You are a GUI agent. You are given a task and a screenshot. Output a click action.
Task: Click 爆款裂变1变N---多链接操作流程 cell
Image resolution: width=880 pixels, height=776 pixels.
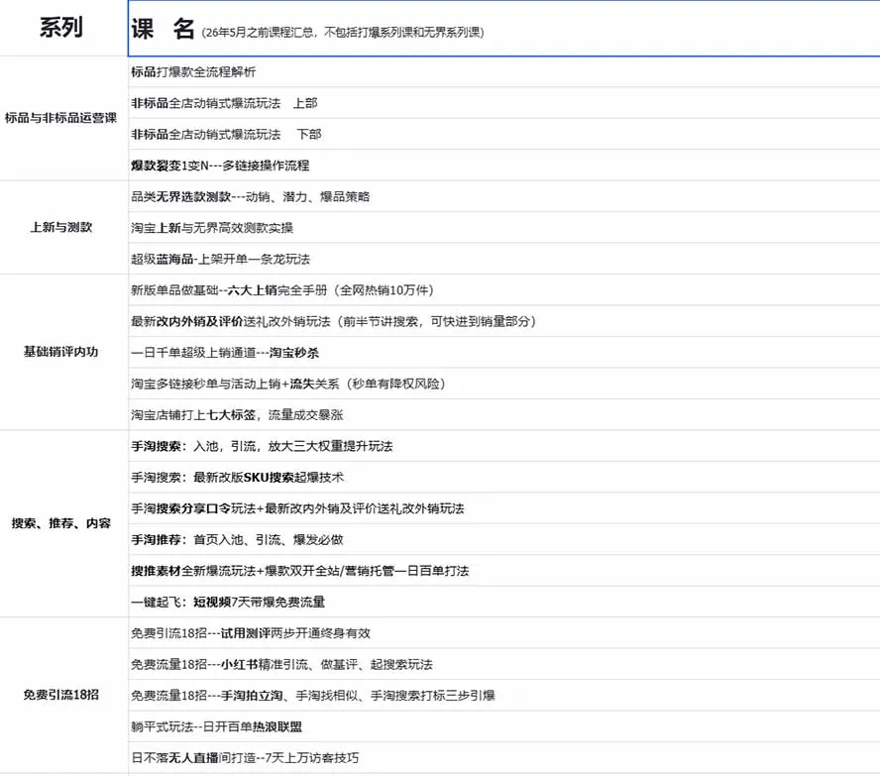(504, 166)
